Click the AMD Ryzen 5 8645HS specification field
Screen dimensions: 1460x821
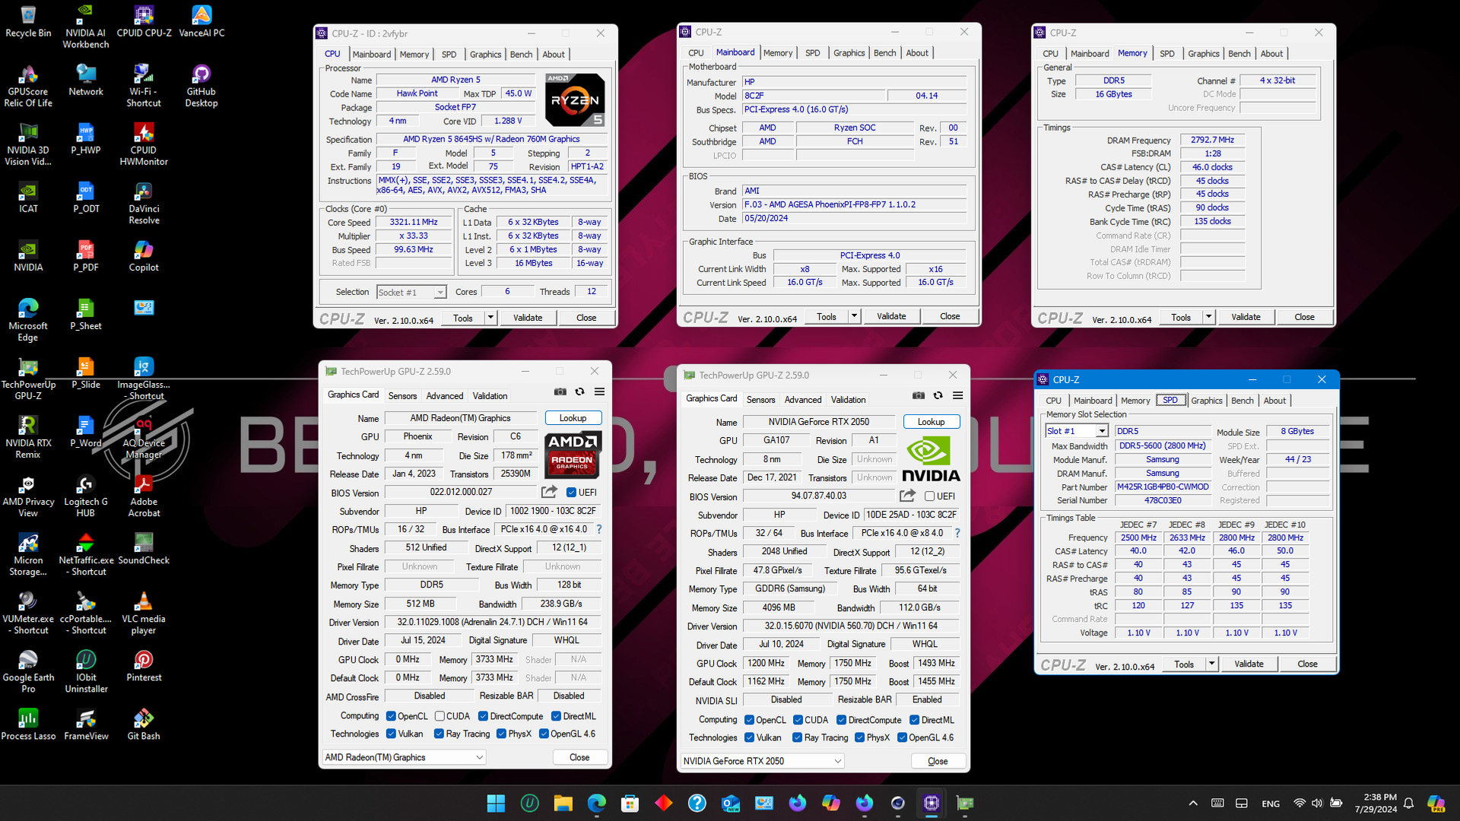pos(491,139)
